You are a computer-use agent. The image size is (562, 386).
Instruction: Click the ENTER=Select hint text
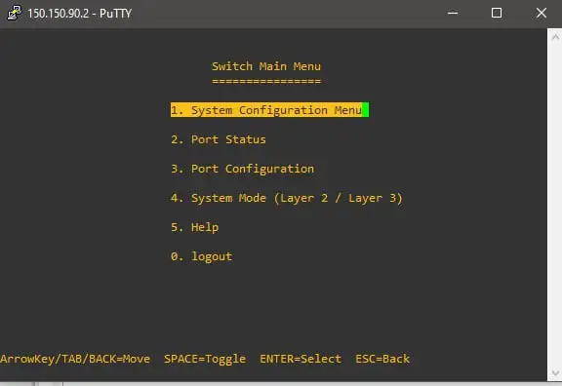301,359
